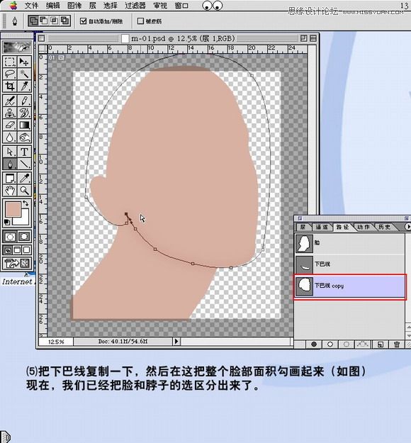Screen dimensions: 411x443
Task: Choose full screen mode button
Action: pyautogui.click(x=26, y=249)
